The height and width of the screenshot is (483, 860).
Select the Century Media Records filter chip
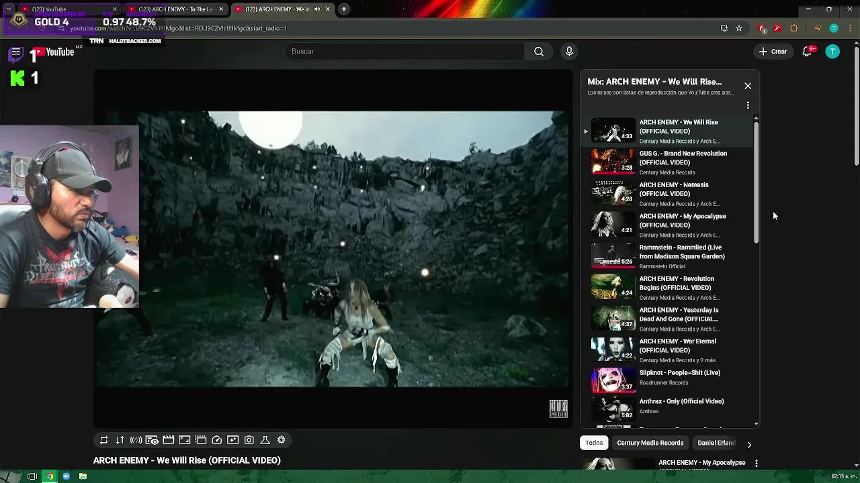click(x=650, y=443)
